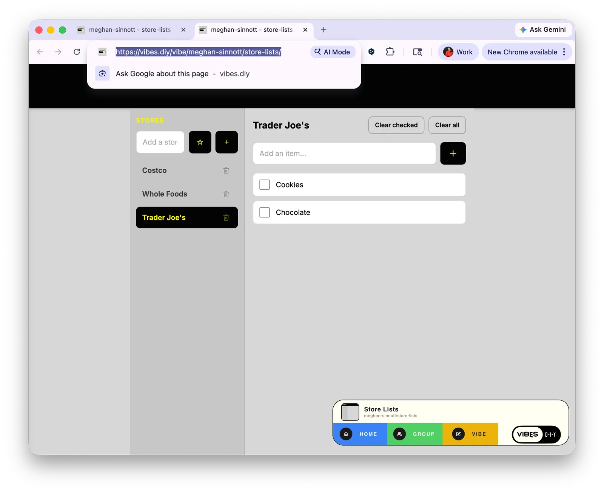Image resolution: width=604 pixels, height=493 pixels.
Task: Open the Work profile button
Action: [x=458, y=52]
